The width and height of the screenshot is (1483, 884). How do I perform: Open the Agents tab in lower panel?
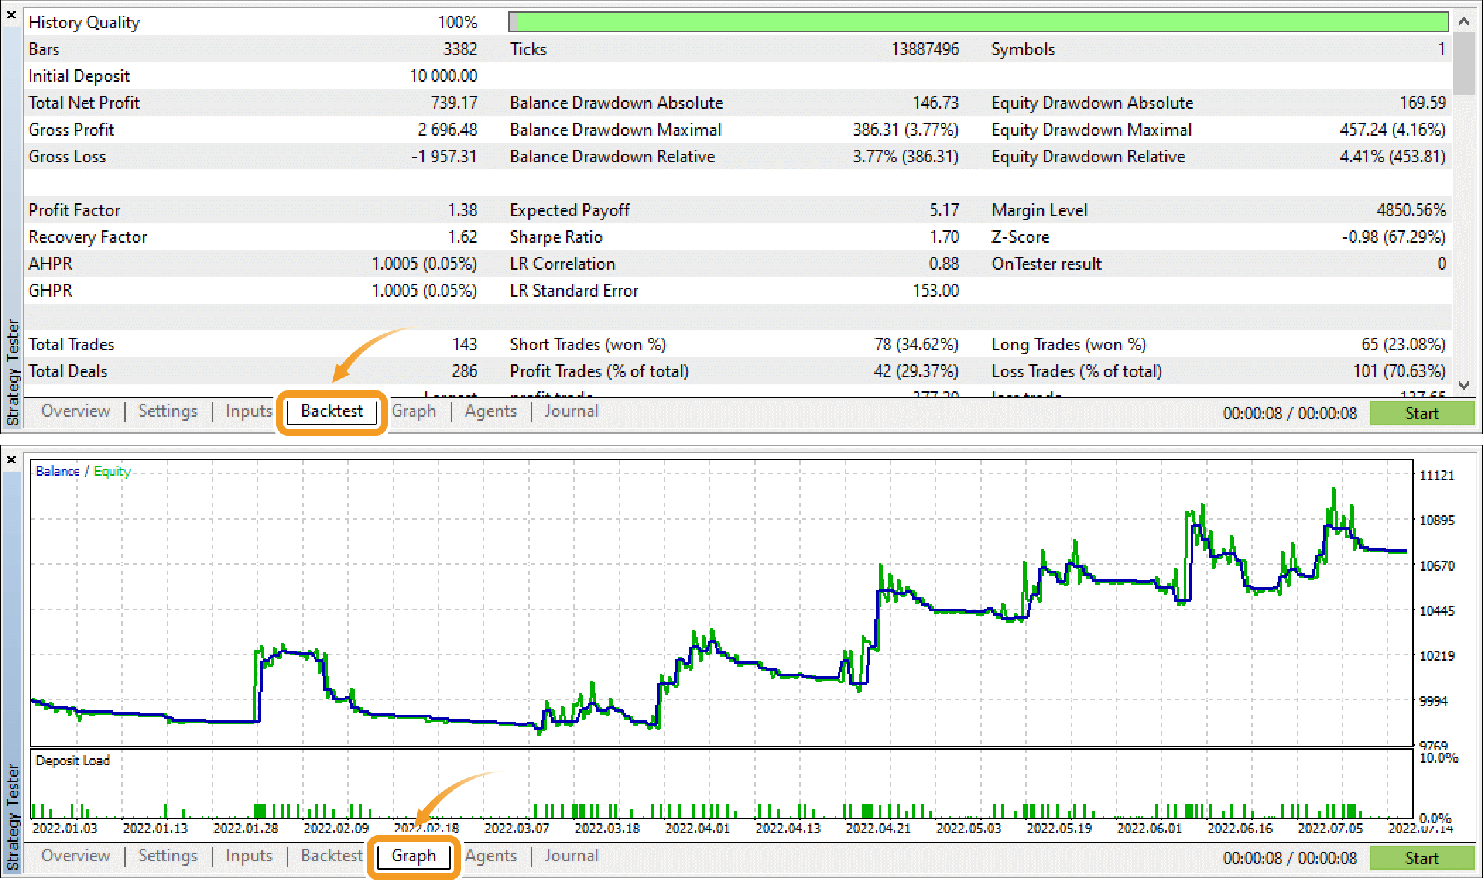[x=491, y=856]
